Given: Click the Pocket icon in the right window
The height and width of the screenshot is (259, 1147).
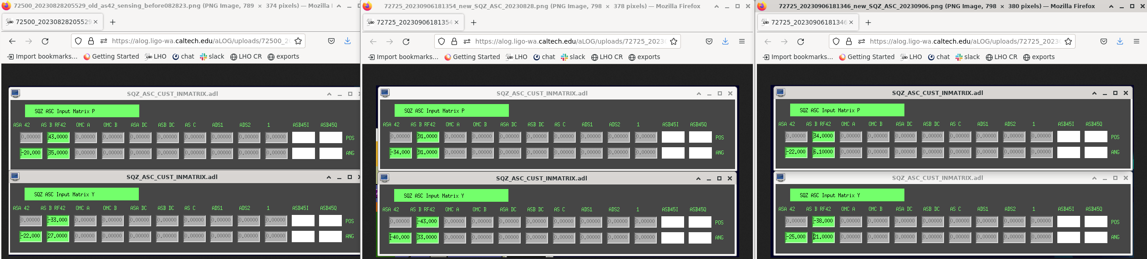Looking at the screenshot, I should click(1104, 41).
